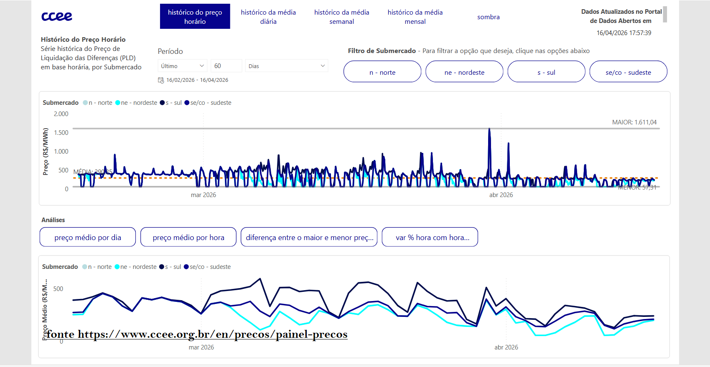Toggle the ne - nordeste submarket filter
The height and width of the screenshot is (367, 710).
point(464,72)
